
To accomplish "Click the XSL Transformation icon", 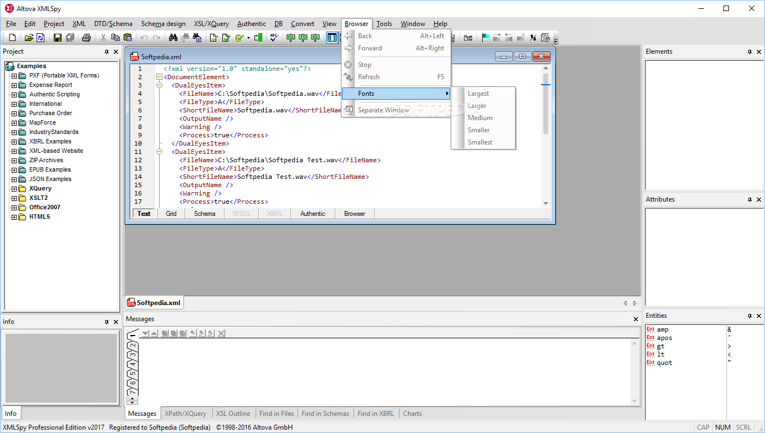I will (x=290, y=38).
